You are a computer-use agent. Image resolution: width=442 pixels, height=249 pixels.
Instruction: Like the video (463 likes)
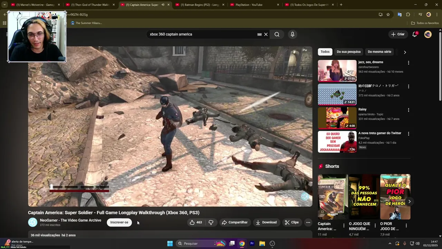tap(196, 222)
